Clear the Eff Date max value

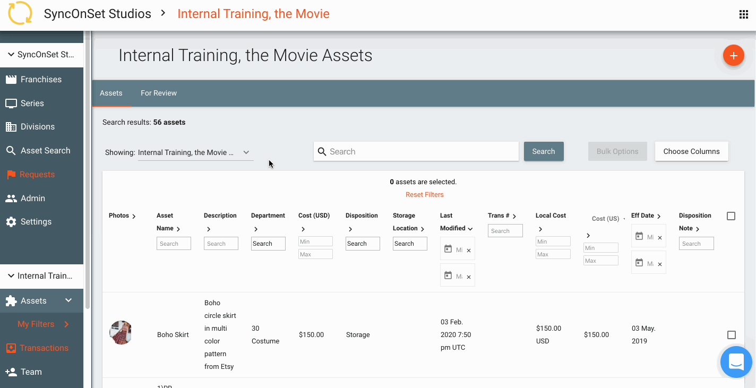pos(660,264)
